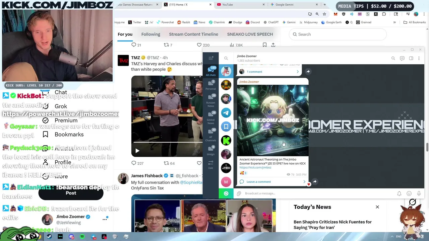Open the Global News folder in Telegram
This screenshot has width=429, height=241.
(x=211, y=117)
